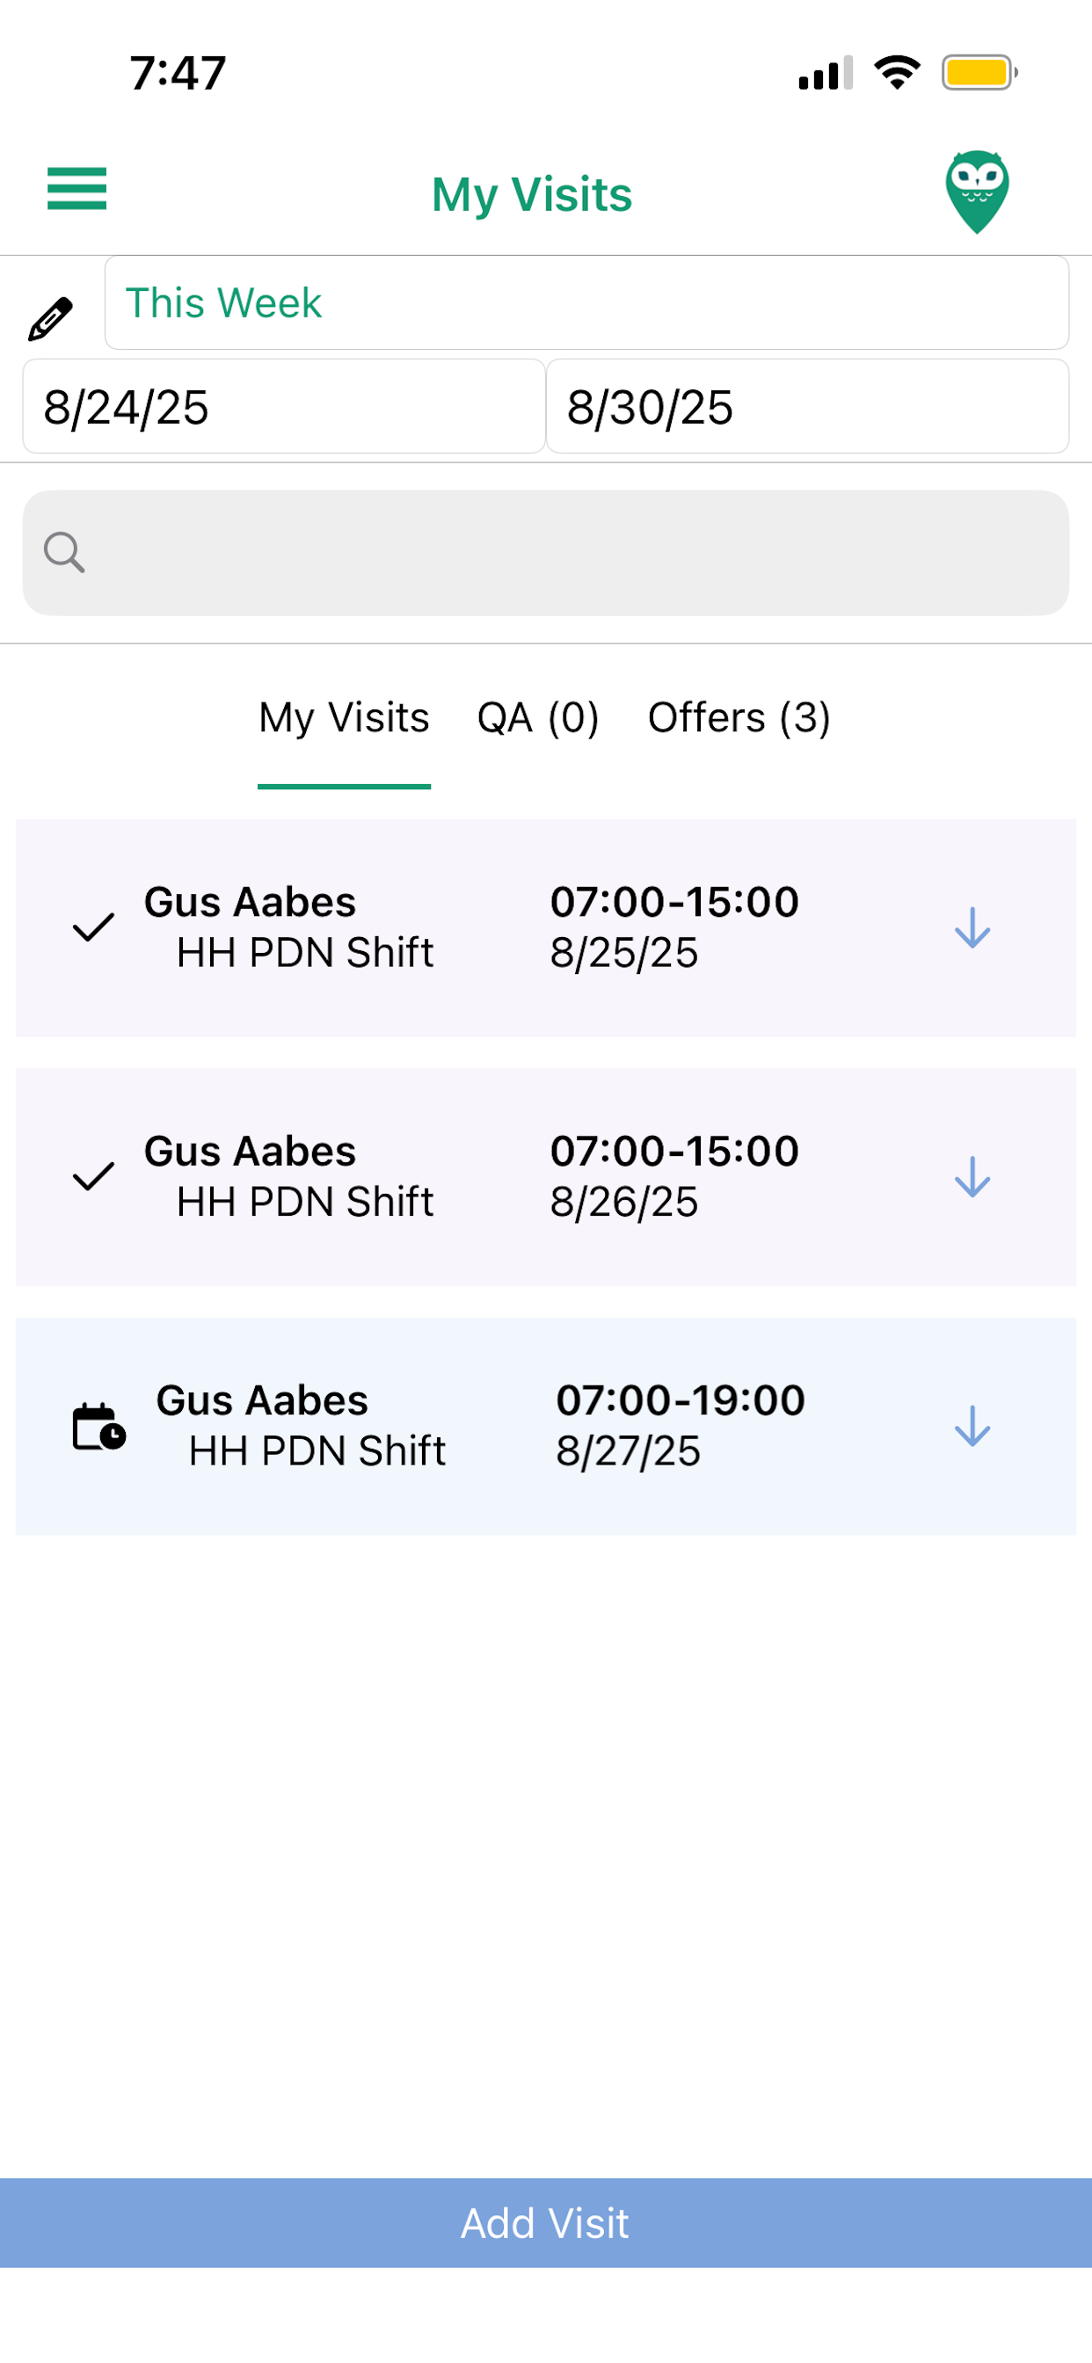Open the hamburger navigation menu
This screenshot has height=2363, width=1092.
[77, 189]
